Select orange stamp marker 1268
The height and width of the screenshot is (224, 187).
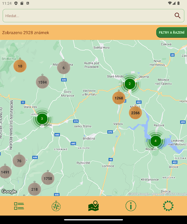pyautogui.click(x=119, y=98)
